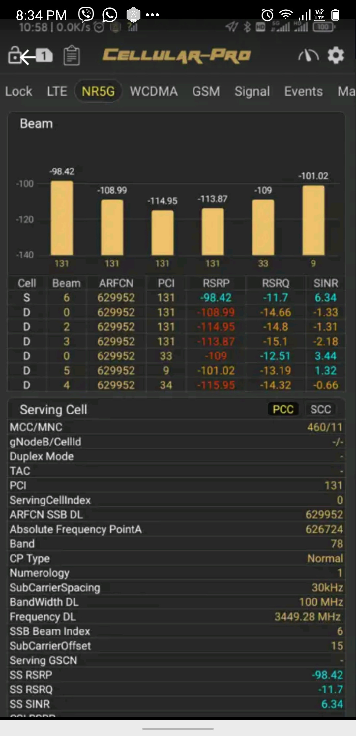Tap Absolute Frequency PointA value 626724
Screen dimensions: 356x736
[x=324, y=529]
